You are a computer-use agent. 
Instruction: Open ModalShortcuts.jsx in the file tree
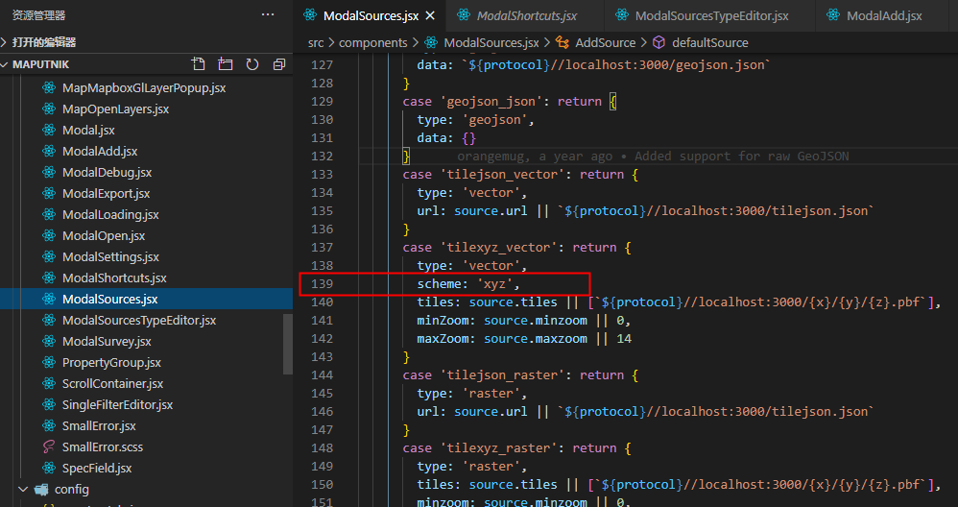point(114,278)
